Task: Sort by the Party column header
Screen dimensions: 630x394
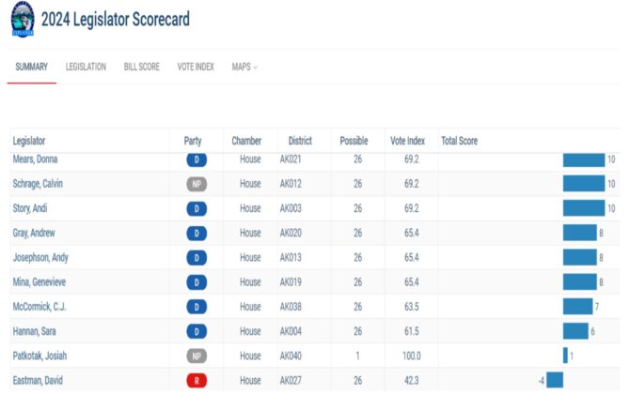Action: click(193, 141)
